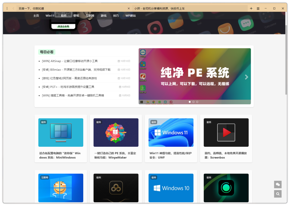Click 互联网 tag on the emoji Windows card
The width and height of the screenshot is (290, 206).
click(x=45, y=178)
